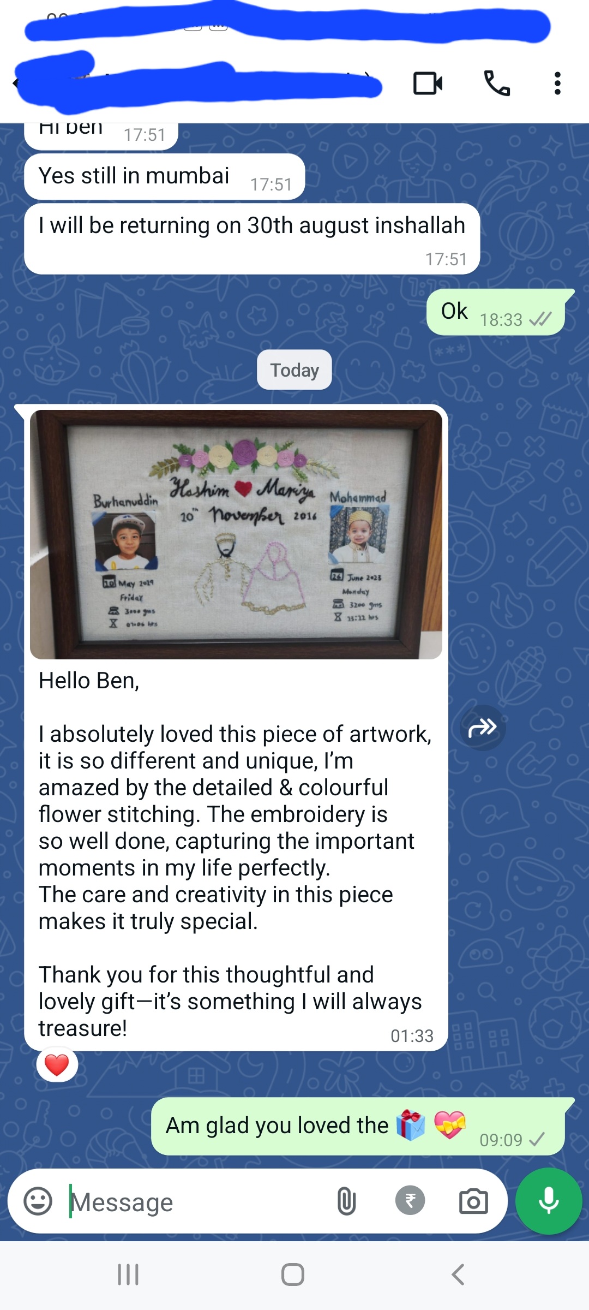Image resolution: width=589 pixels, height=1310 pixels.
Task: Open the rupee payment option
Action: (x=410, y=1201)
